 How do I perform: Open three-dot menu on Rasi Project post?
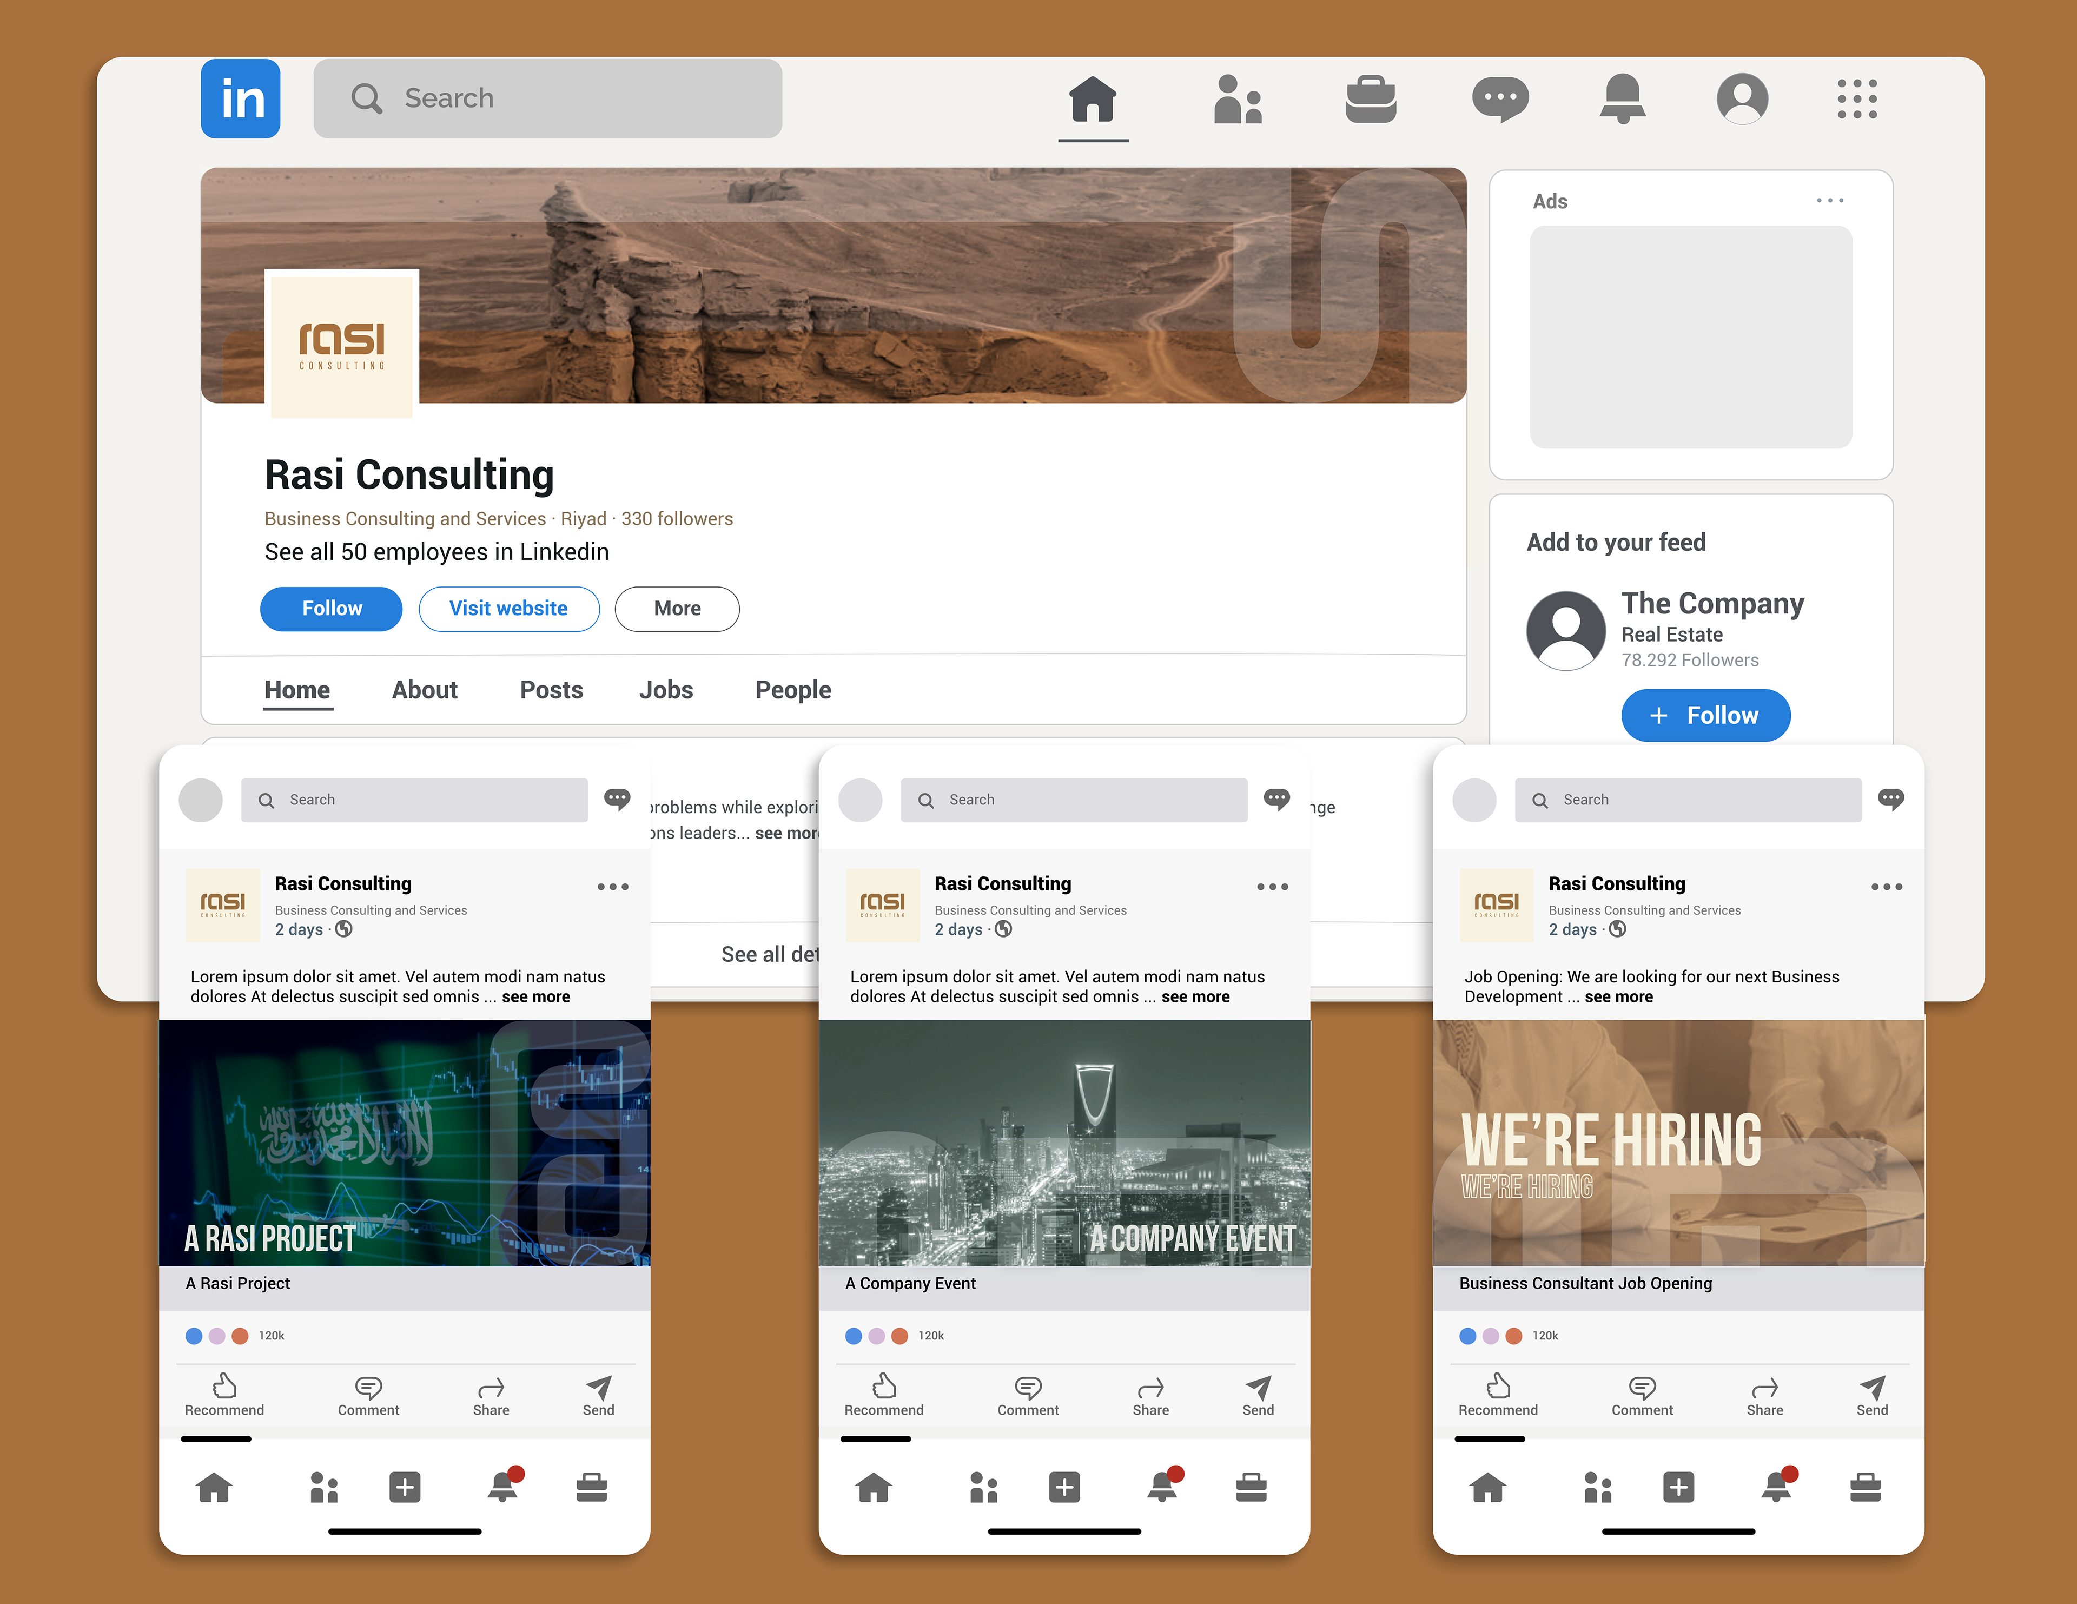(x=612, y=887)
